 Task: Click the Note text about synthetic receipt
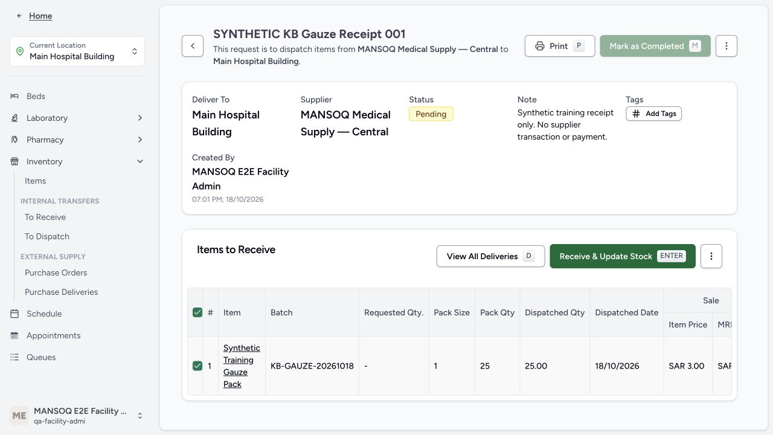[x=565, y=124]
